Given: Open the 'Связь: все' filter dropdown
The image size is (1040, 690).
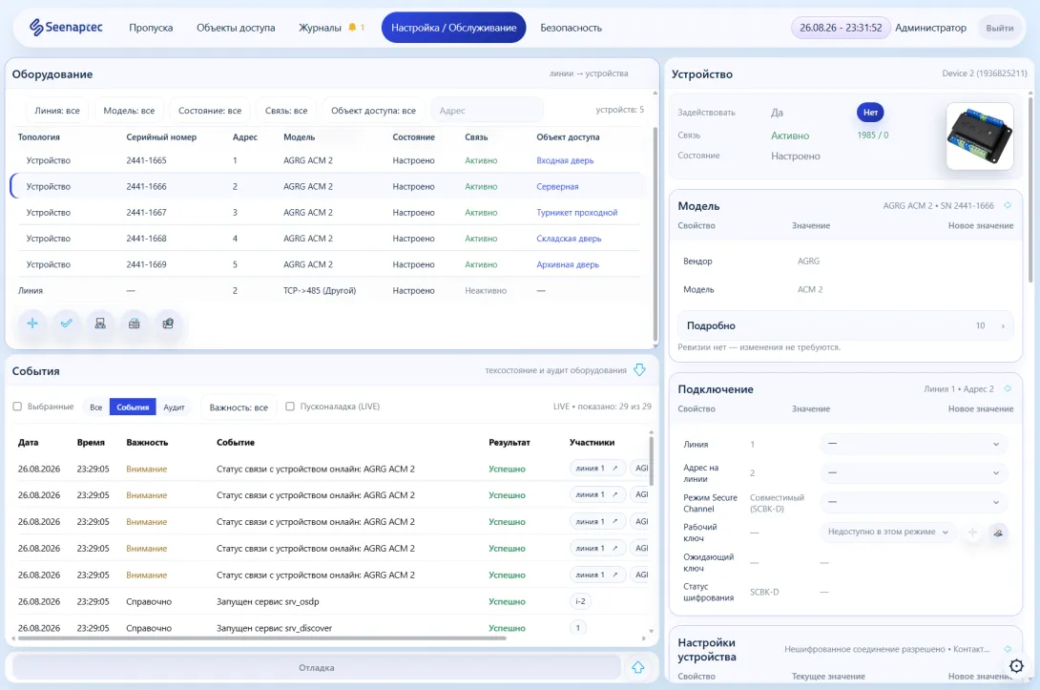Looking at the screenshot, I should pyautogui.click(x=286, y=110).
